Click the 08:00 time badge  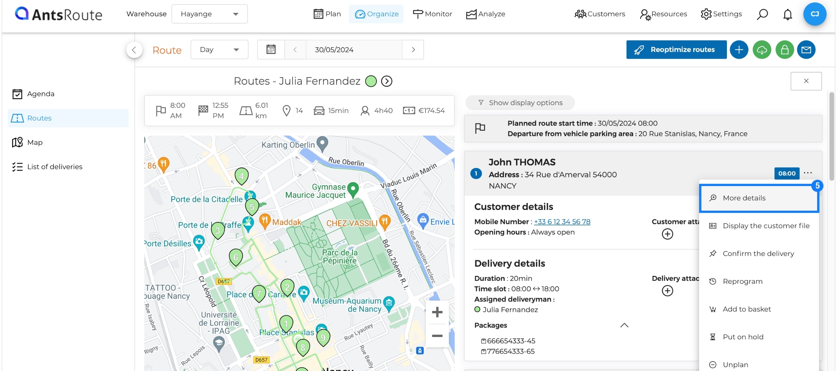787,173
